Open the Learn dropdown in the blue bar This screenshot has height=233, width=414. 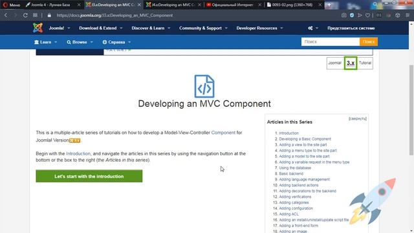click(x=45, y=42)
